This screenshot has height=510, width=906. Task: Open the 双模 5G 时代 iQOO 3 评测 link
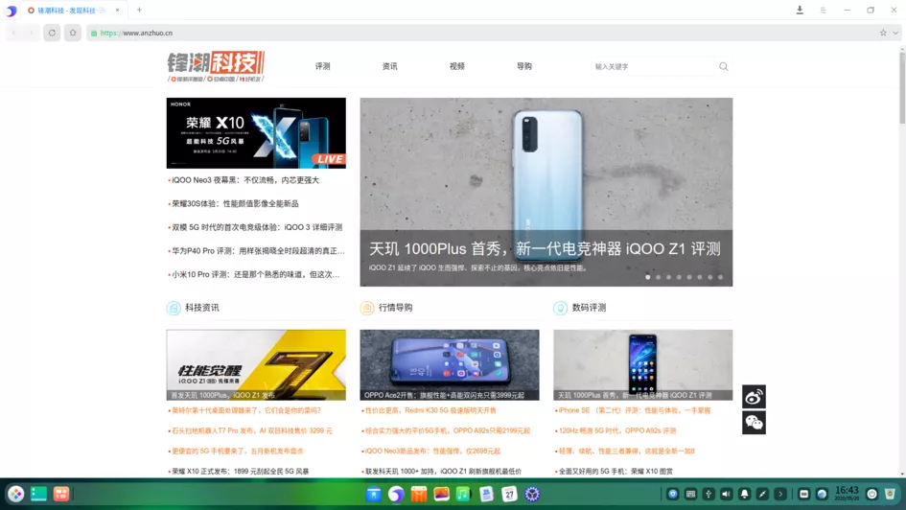(257, 227)
